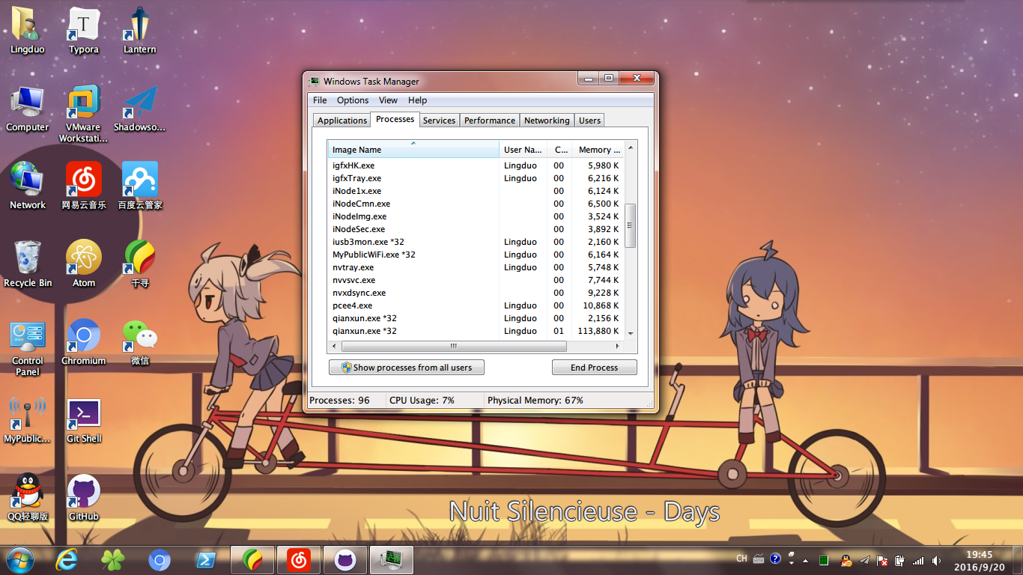This screenshot has width=1023, height=575.
Task: Click the CH input language indicator
Action: point(741,559)
